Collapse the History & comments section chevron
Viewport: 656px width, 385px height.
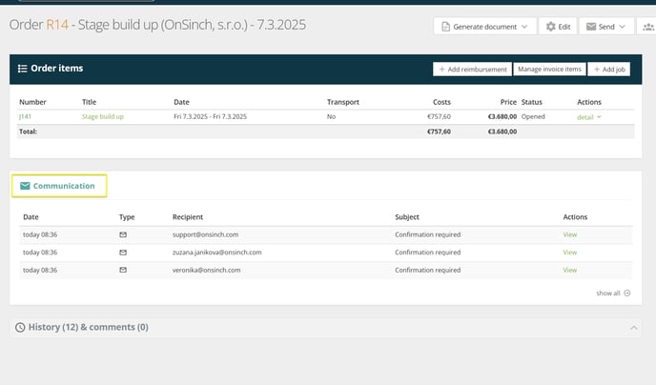tap(633, 327)
